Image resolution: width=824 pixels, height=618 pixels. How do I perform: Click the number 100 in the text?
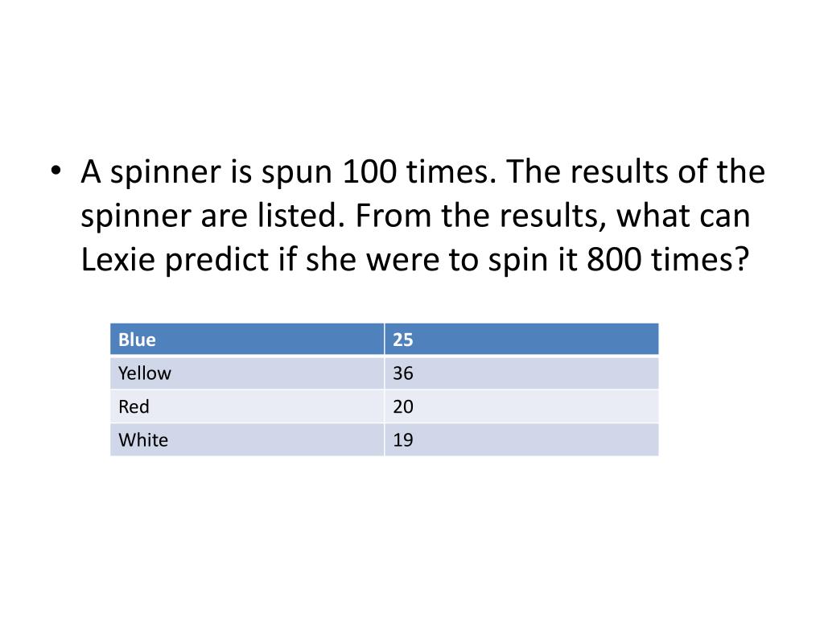pyautogui.click(x=369, y=171)
